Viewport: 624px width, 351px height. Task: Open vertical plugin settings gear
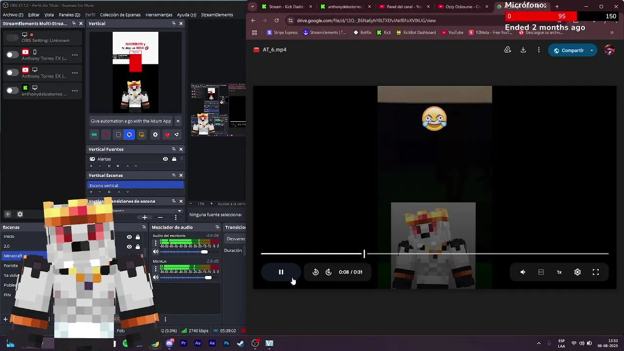(155, 135)
